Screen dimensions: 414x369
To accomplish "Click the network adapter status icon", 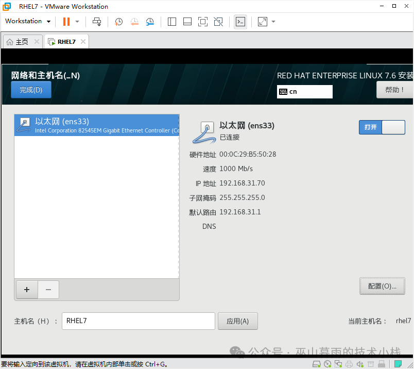I will (338, 363).
